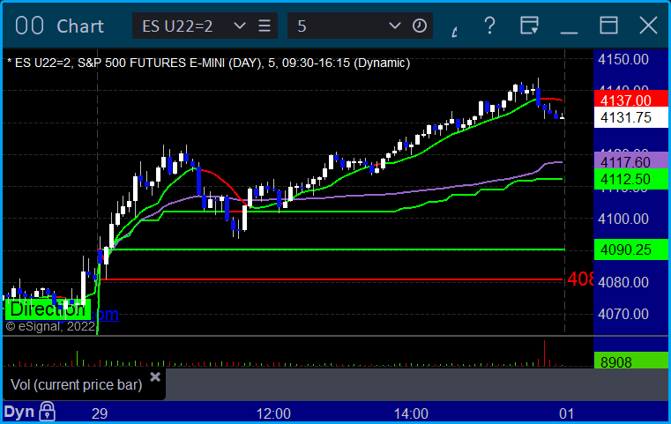Open the time template clock icon
Viewport: 671px width, 424px height.
(420, 26)
